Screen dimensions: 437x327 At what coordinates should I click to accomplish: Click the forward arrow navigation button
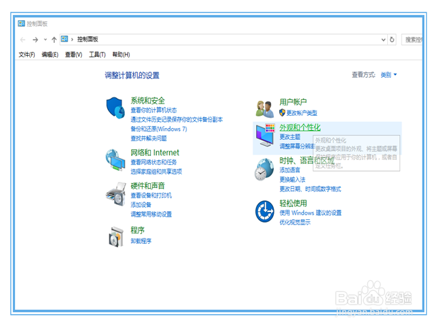click(x=35, y=40)
